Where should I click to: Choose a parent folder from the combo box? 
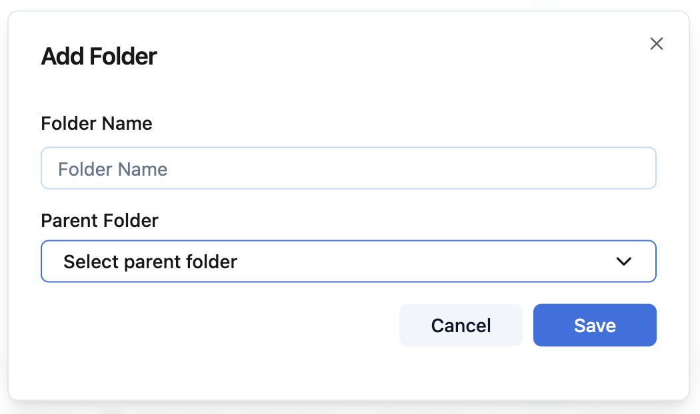[348, 262]
